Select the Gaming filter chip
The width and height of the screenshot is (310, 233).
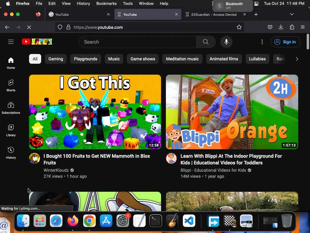tap(56, 59)
